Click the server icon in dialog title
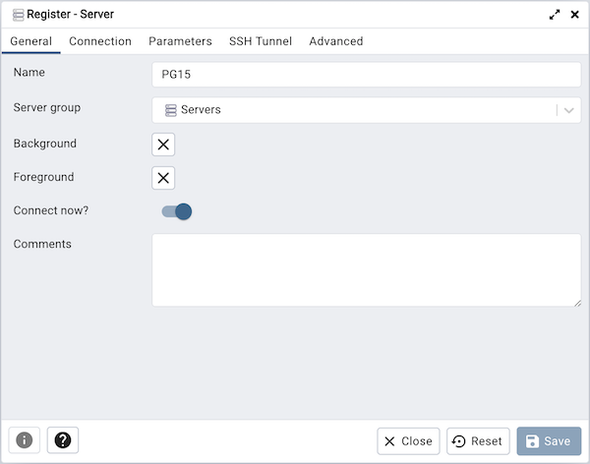590x464 pixels. (x=18, y=15)
